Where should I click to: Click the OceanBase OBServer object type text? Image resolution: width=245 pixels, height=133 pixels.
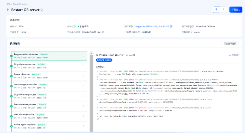tap(206, 27)
